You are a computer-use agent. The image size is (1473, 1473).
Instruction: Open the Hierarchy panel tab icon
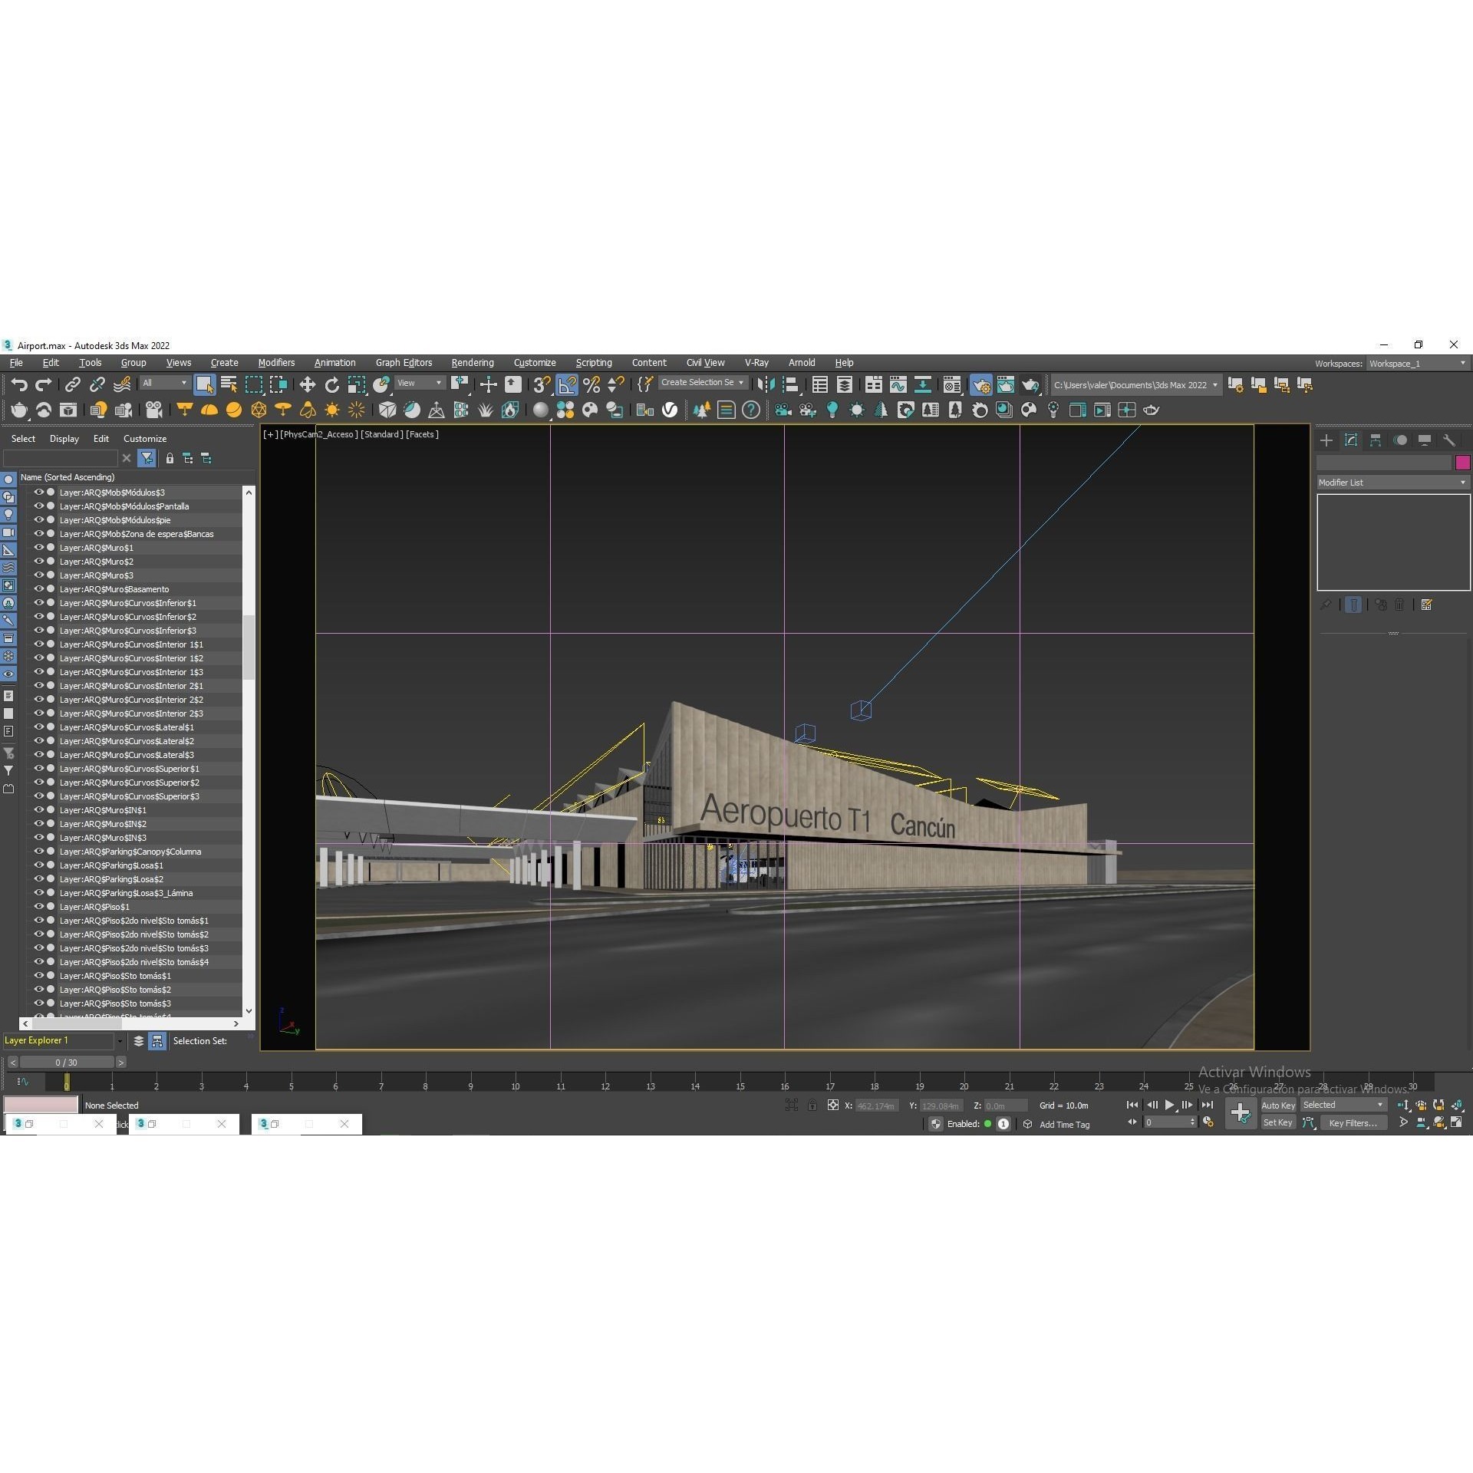point(1376,440)
